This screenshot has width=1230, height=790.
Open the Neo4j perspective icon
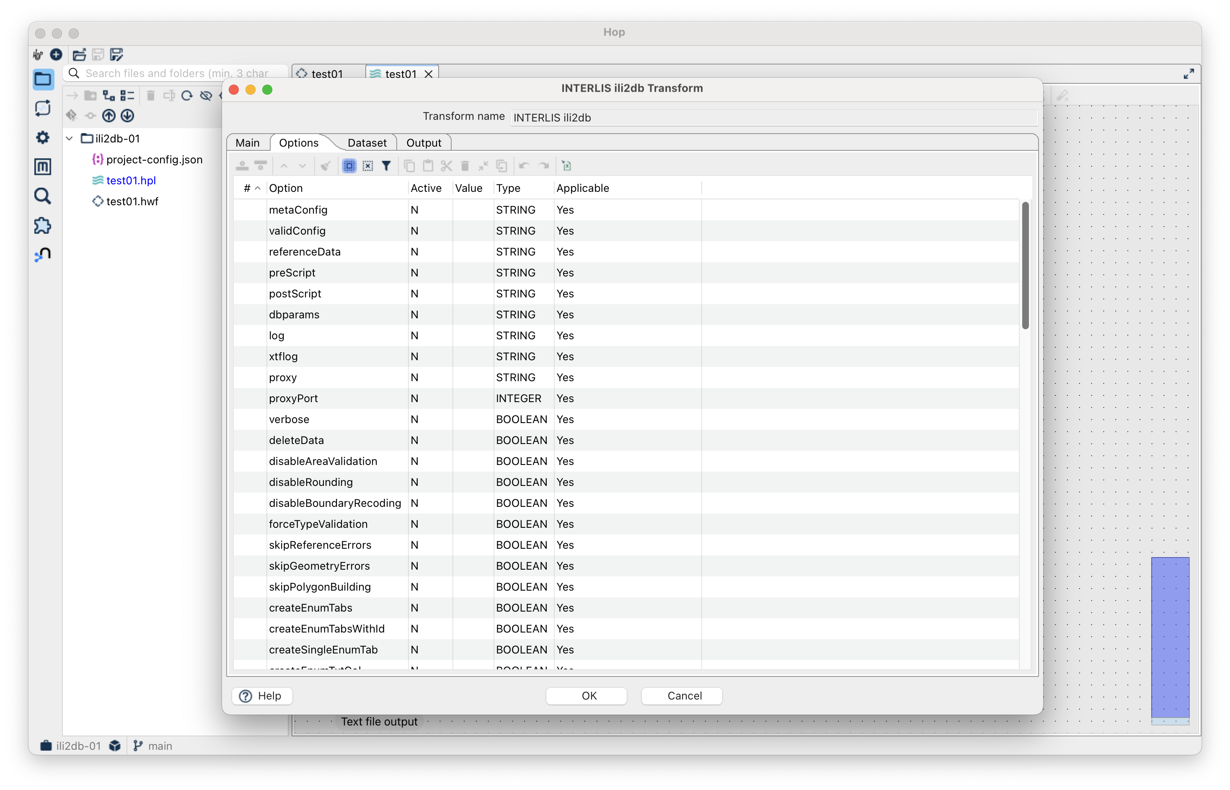[x=43, y=254]
